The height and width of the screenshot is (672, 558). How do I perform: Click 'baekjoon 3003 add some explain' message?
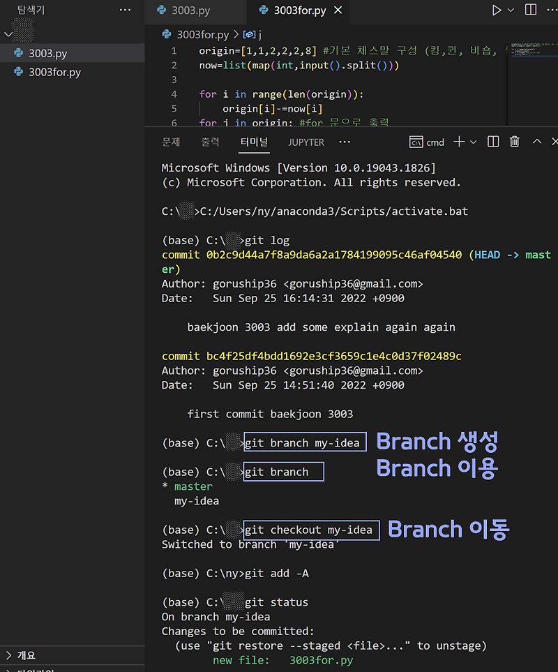pos(321,327)
